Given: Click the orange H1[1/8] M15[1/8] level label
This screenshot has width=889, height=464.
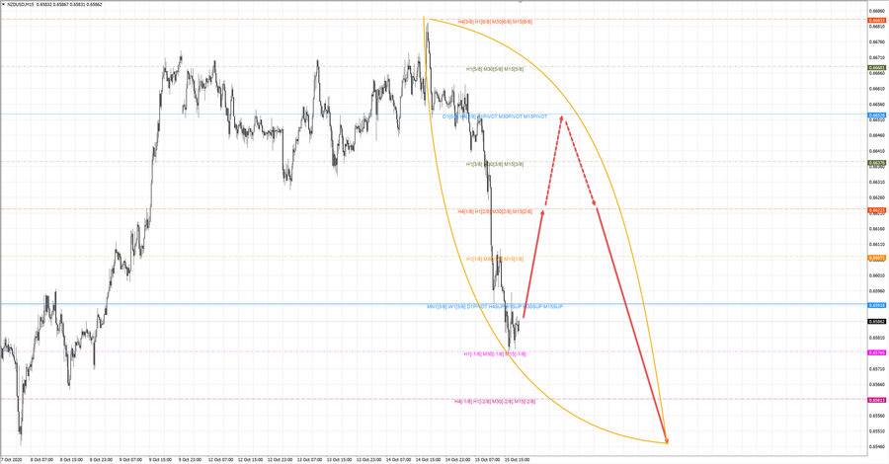Looking at the screenshot, I should (495, 259).
